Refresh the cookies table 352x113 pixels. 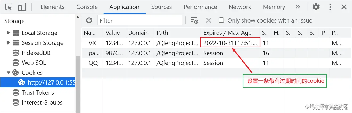click(89, 20)
